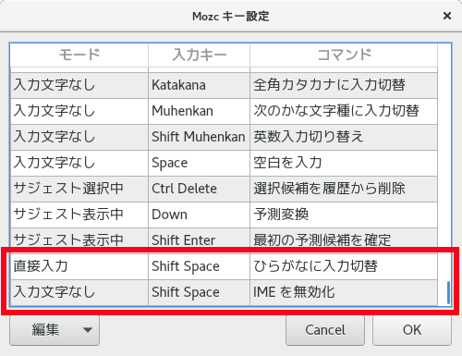Select 入力文字なし mode cell in Muhenkan row
462x356 pixels.
click(79, 111)
